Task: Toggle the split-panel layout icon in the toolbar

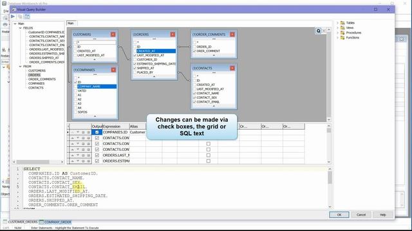Action: pyautogui.click(x=27, y=17)
